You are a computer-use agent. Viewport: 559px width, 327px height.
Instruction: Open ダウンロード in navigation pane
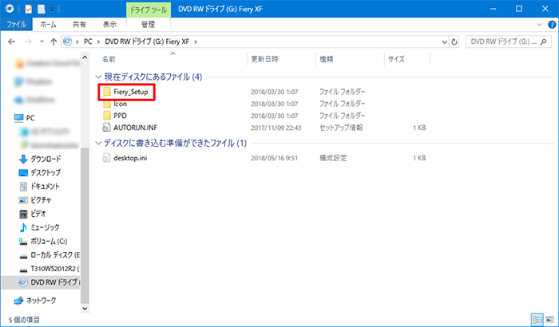(40, 159)
